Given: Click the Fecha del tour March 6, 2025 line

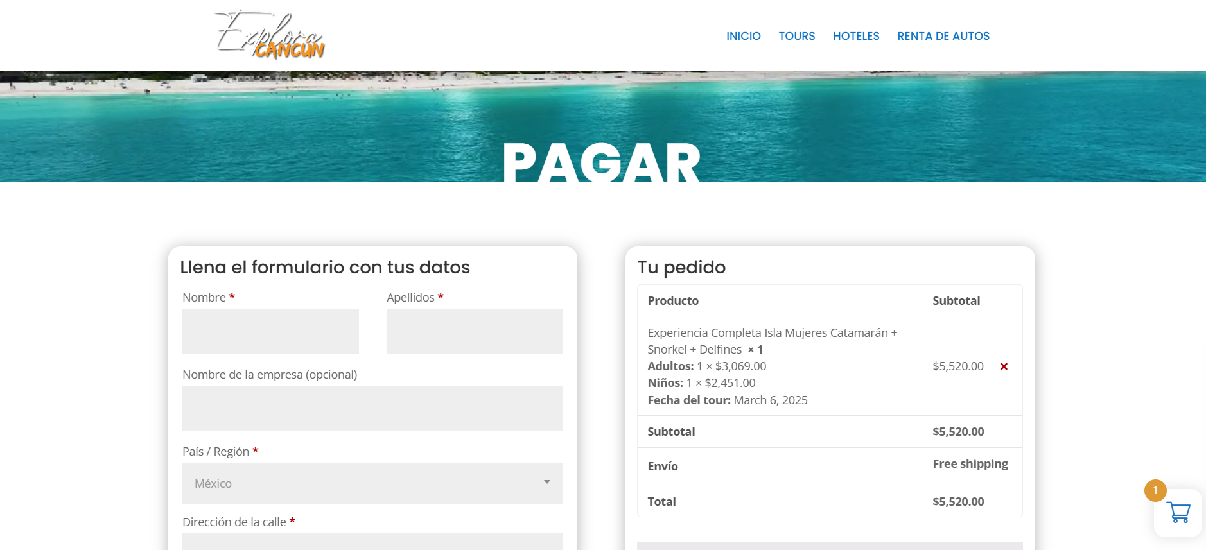Looking at the screenshot, I should [x=728, y=400].
